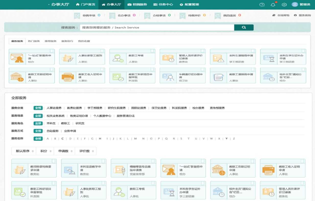Sort services by 申请数
The height and width of the screenshot is (201, 315).
point(65,151)
